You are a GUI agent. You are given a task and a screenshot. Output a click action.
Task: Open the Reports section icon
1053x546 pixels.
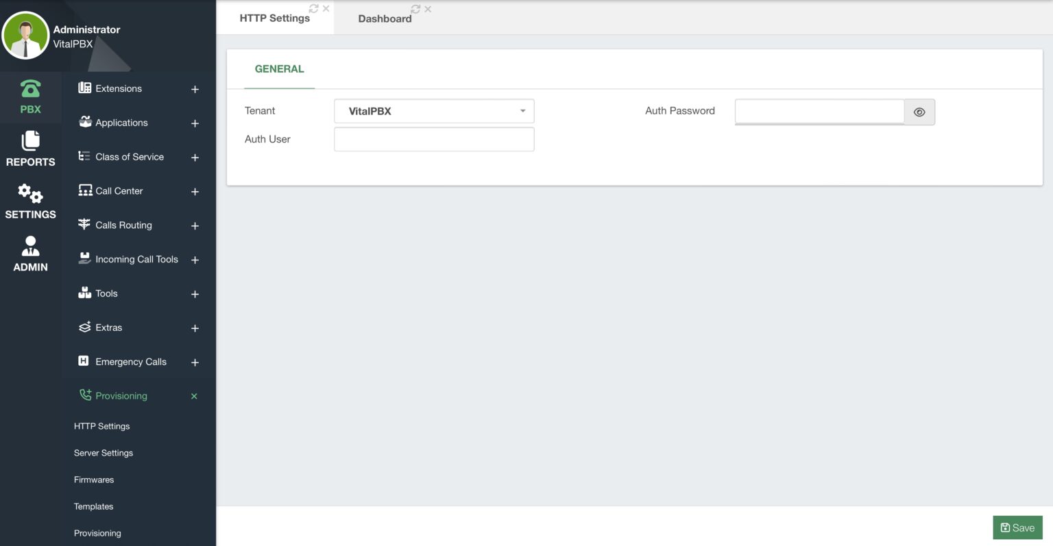point(30,140)
